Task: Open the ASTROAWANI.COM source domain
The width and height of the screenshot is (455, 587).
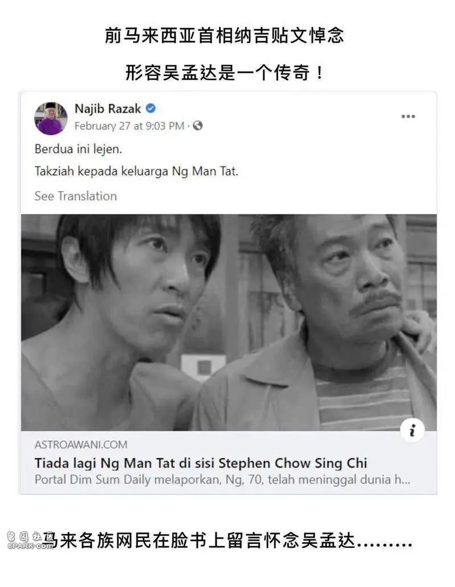Action: (x=81, y=445)
